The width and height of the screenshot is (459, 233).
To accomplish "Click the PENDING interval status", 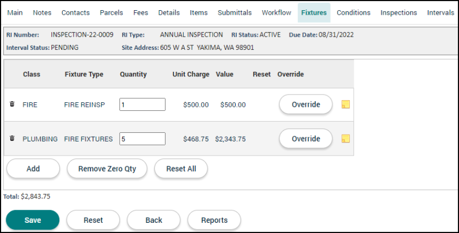I will (x=64, y=48).
